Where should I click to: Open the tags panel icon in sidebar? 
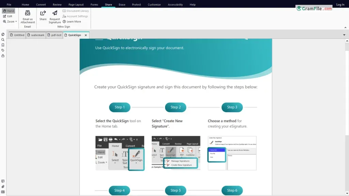(3, 50)
